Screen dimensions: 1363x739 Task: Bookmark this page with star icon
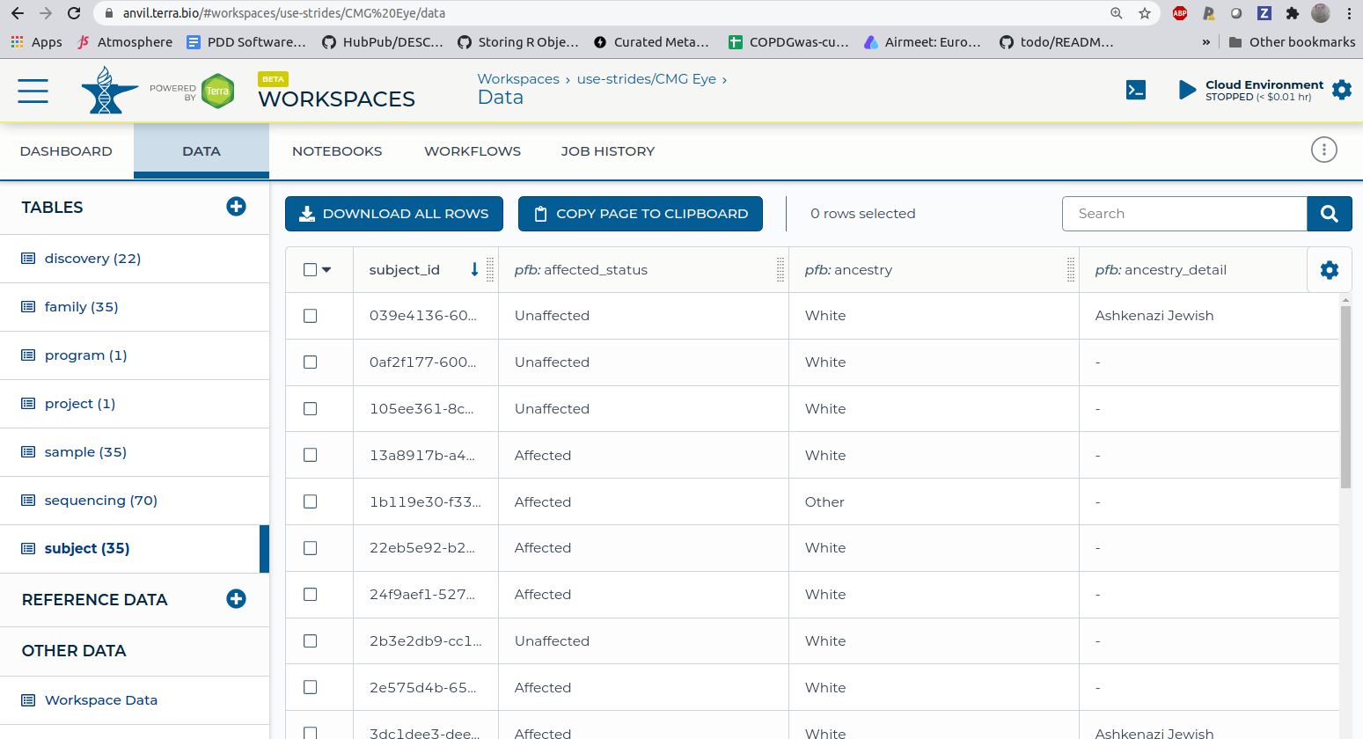(1145, 13)
